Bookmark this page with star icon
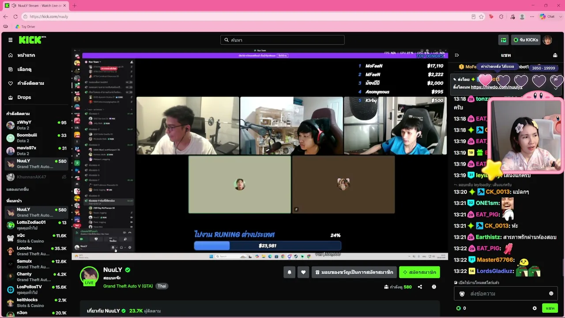The image size is (565, 318). click(x=481, y=17)
